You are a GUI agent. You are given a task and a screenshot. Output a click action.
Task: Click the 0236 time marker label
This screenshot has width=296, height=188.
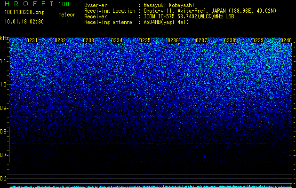tap(173, 40)
